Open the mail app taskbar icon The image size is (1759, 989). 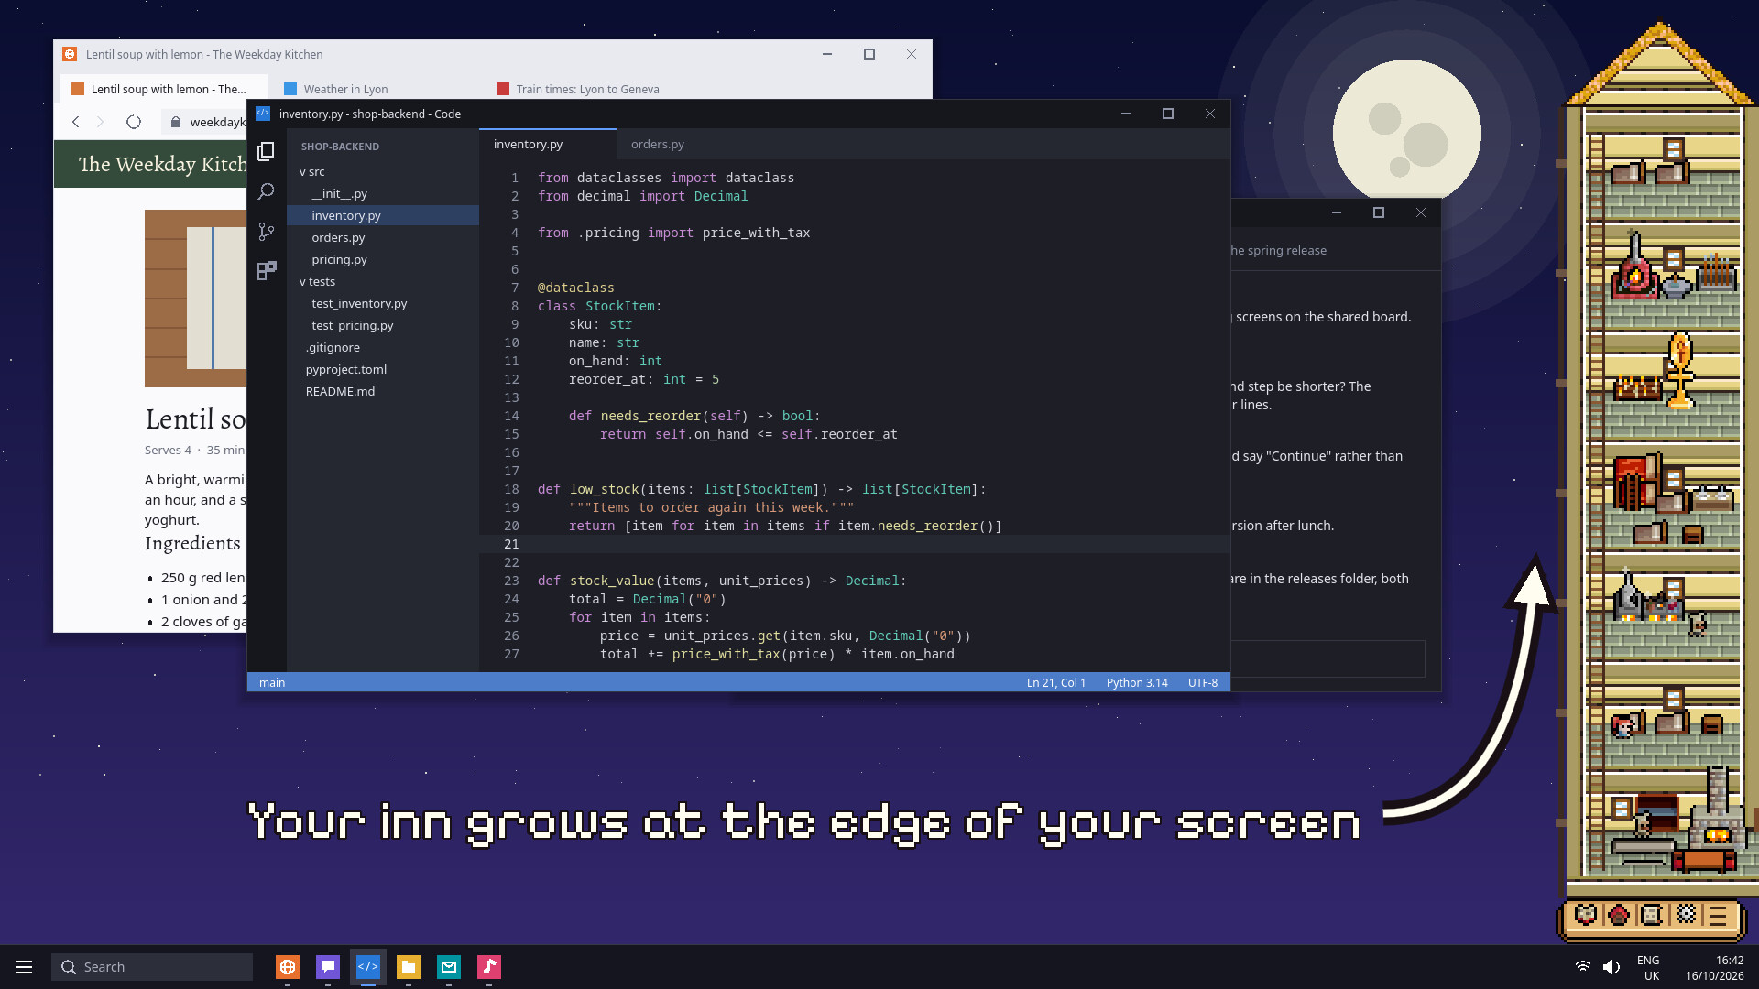tap(449, 967)
